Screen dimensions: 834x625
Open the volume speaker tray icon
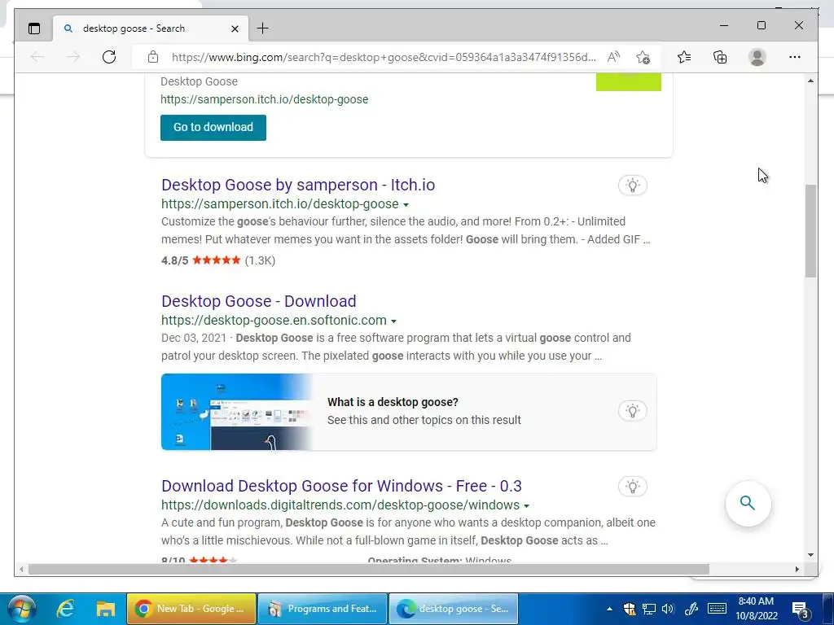click(668, 609)
